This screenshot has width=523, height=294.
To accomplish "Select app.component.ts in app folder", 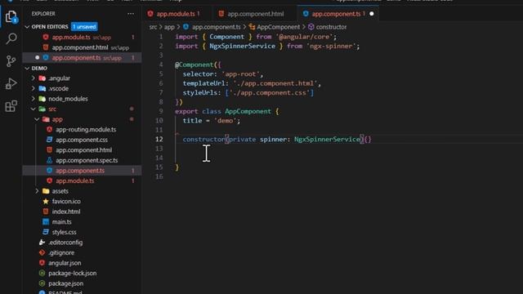I will click(80, 171).
